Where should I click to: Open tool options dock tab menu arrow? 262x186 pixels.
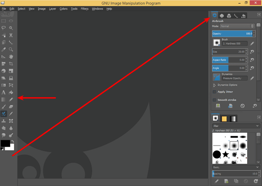point(259,15)
